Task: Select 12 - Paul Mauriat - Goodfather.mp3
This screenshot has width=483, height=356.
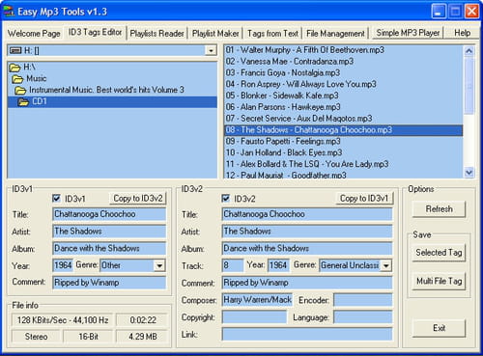Action: click(x=344, y=175)
